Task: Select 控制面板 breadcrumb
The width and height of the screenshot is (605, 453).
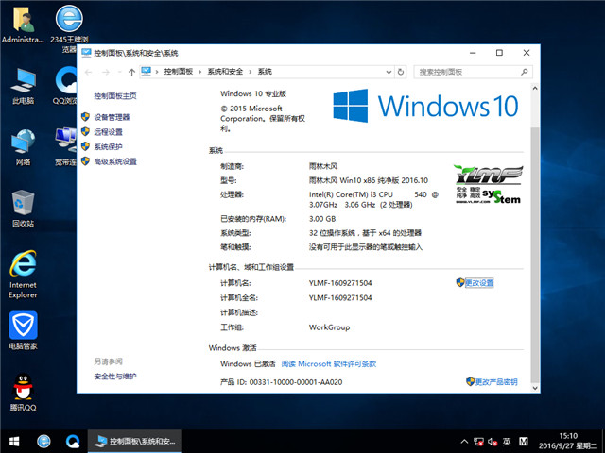Action: click(179, 72)
